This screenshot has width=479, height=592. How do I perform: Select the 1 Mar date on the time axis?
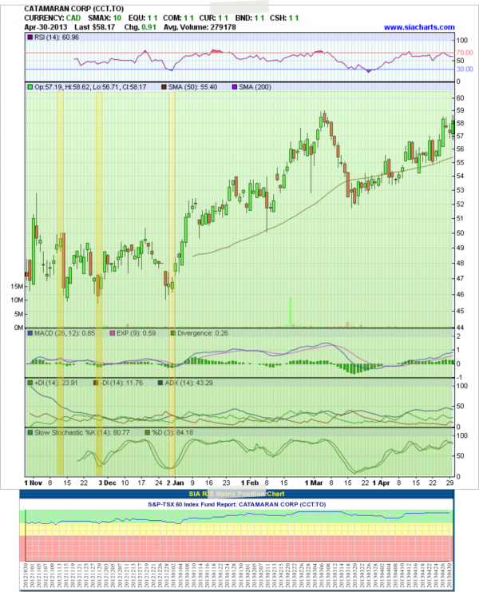click(312, 483)
